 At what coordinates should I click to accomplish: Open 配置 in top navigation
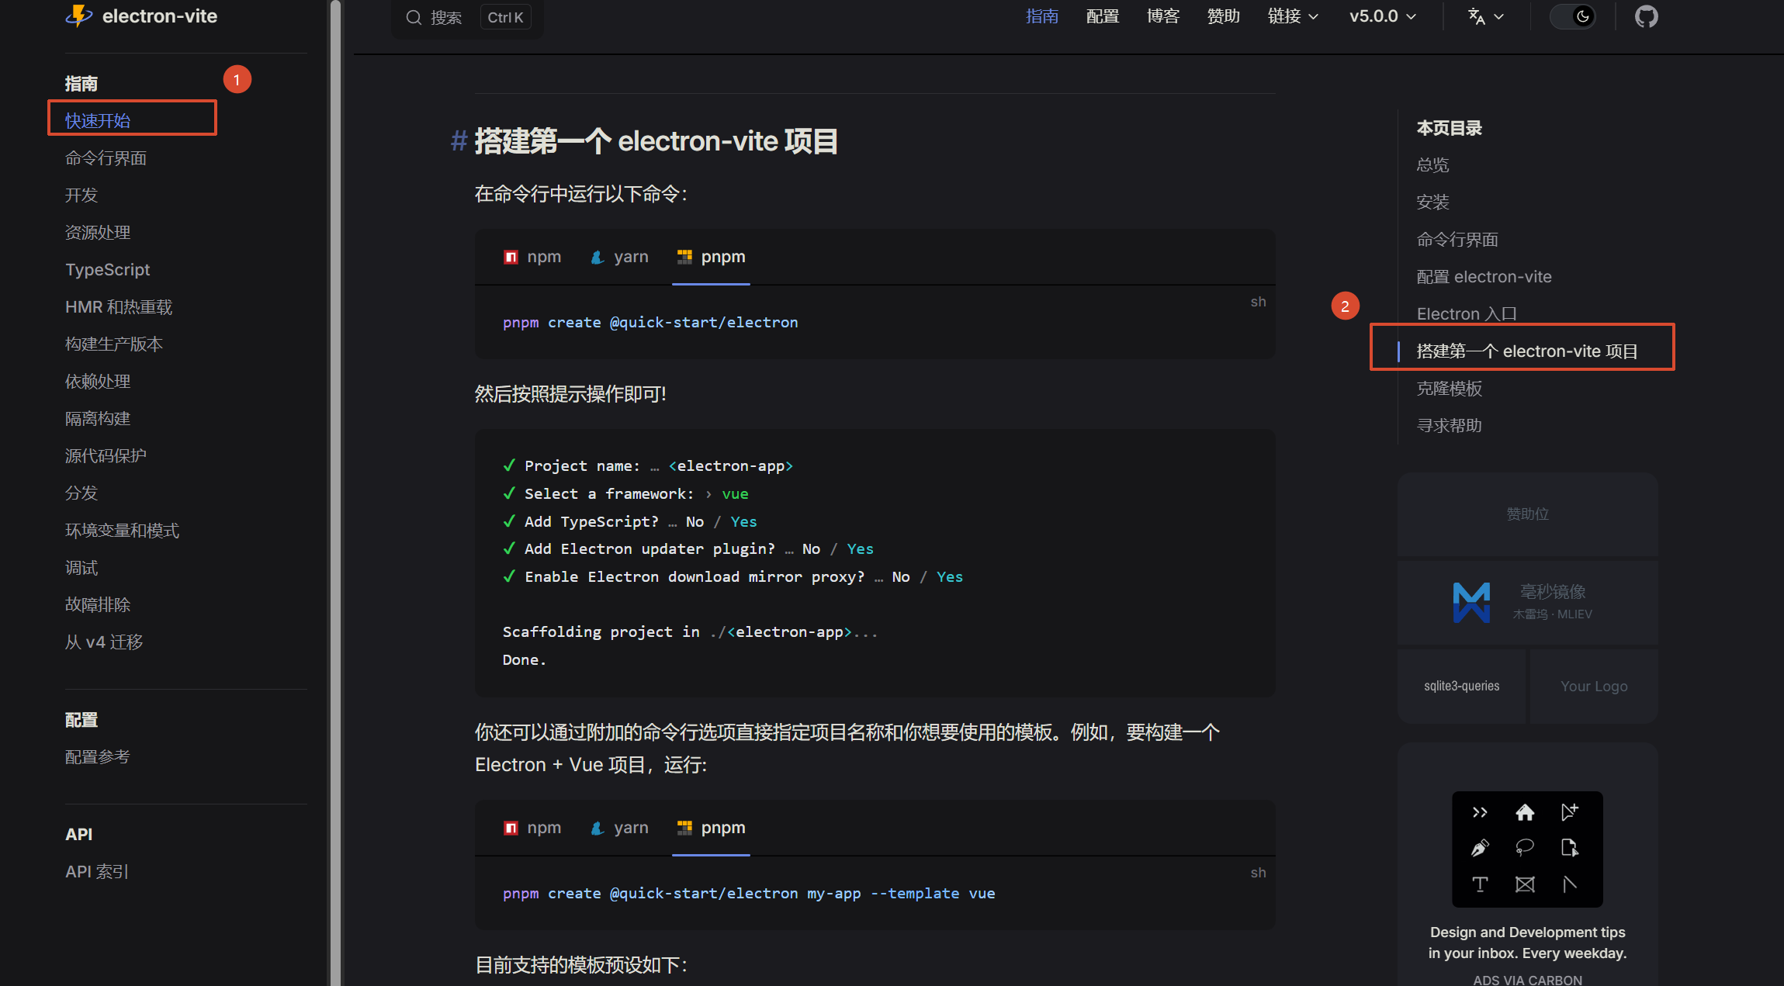coord(1103,16)
